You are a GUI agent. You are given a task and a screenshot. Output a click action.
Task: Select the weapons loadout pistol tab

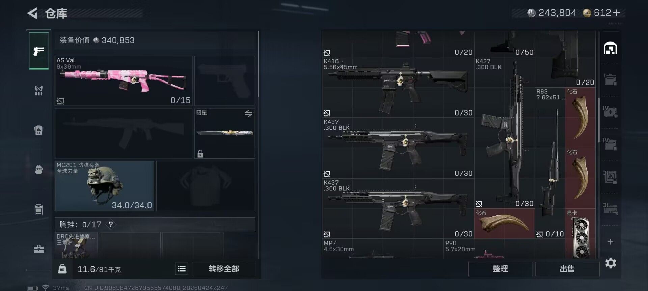coord(39,51)
